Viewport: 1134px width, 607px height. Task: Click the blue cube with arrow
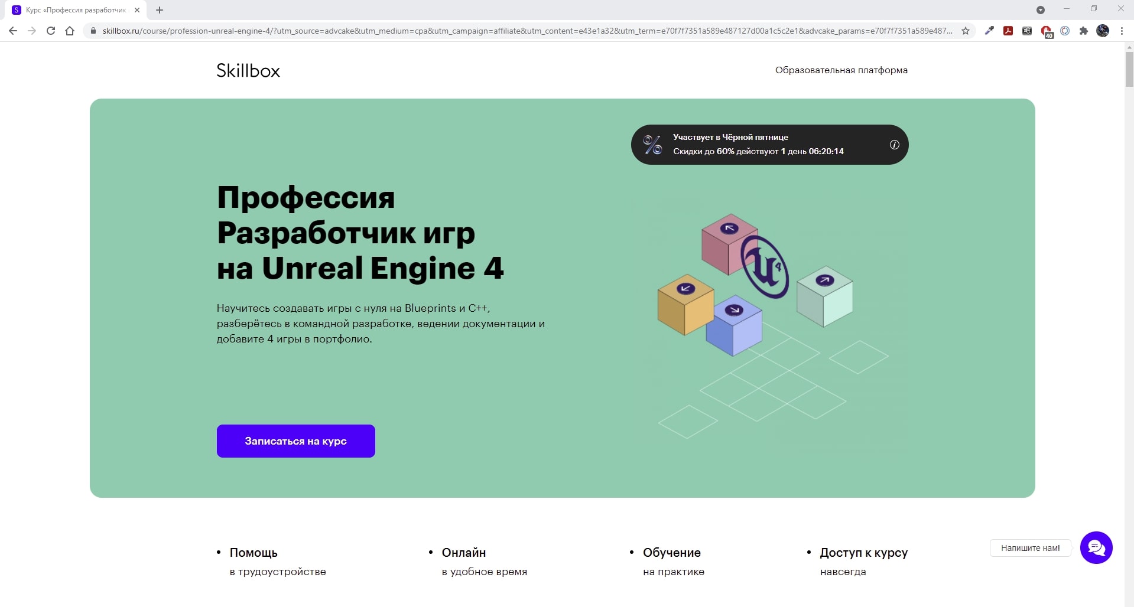(733, 325)
